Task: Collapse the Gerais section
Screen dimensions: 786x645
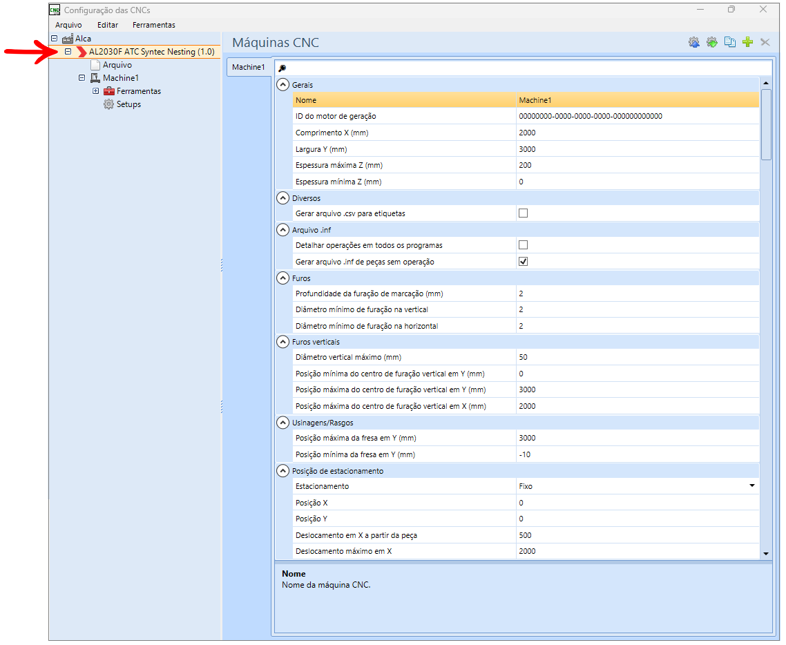Action: 283,85
